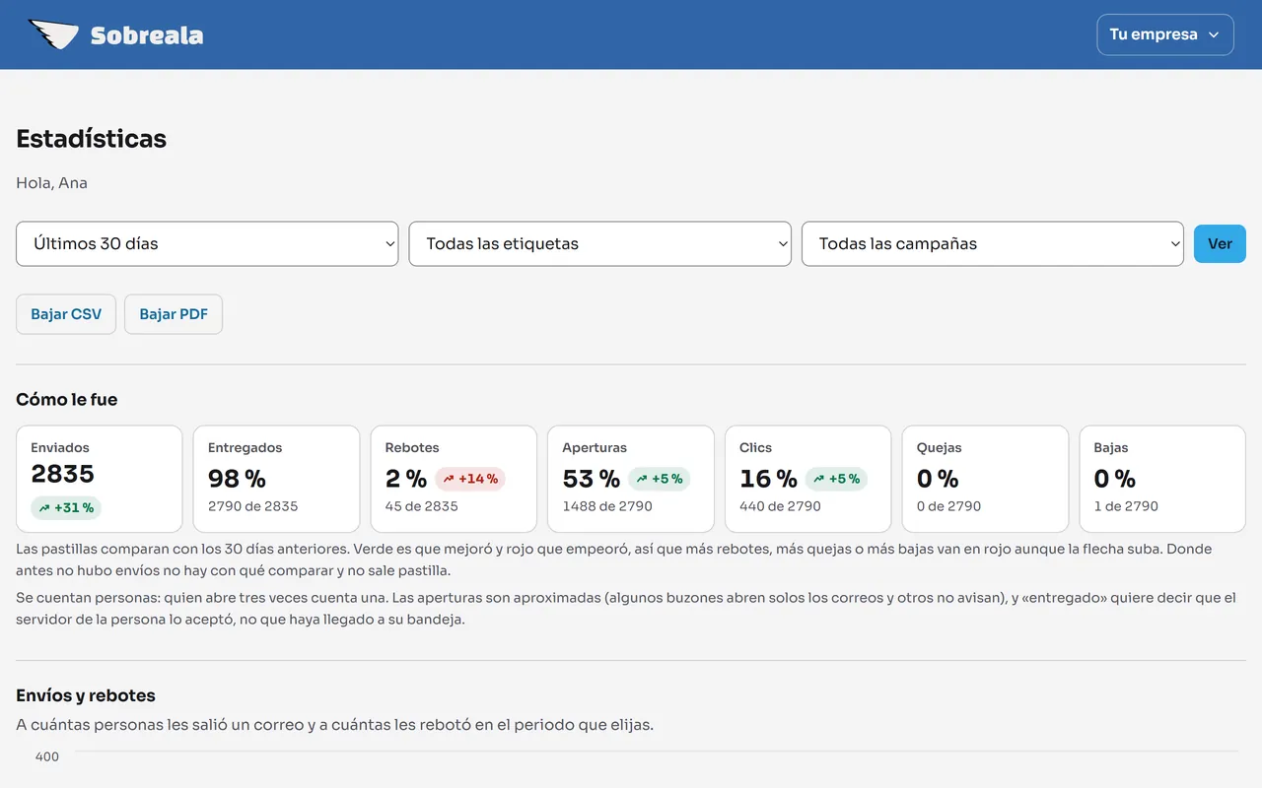Click the red +14% Rebotes trend badge
Image resolution: width=1262 pixels, height=788 pixels.
470,479
